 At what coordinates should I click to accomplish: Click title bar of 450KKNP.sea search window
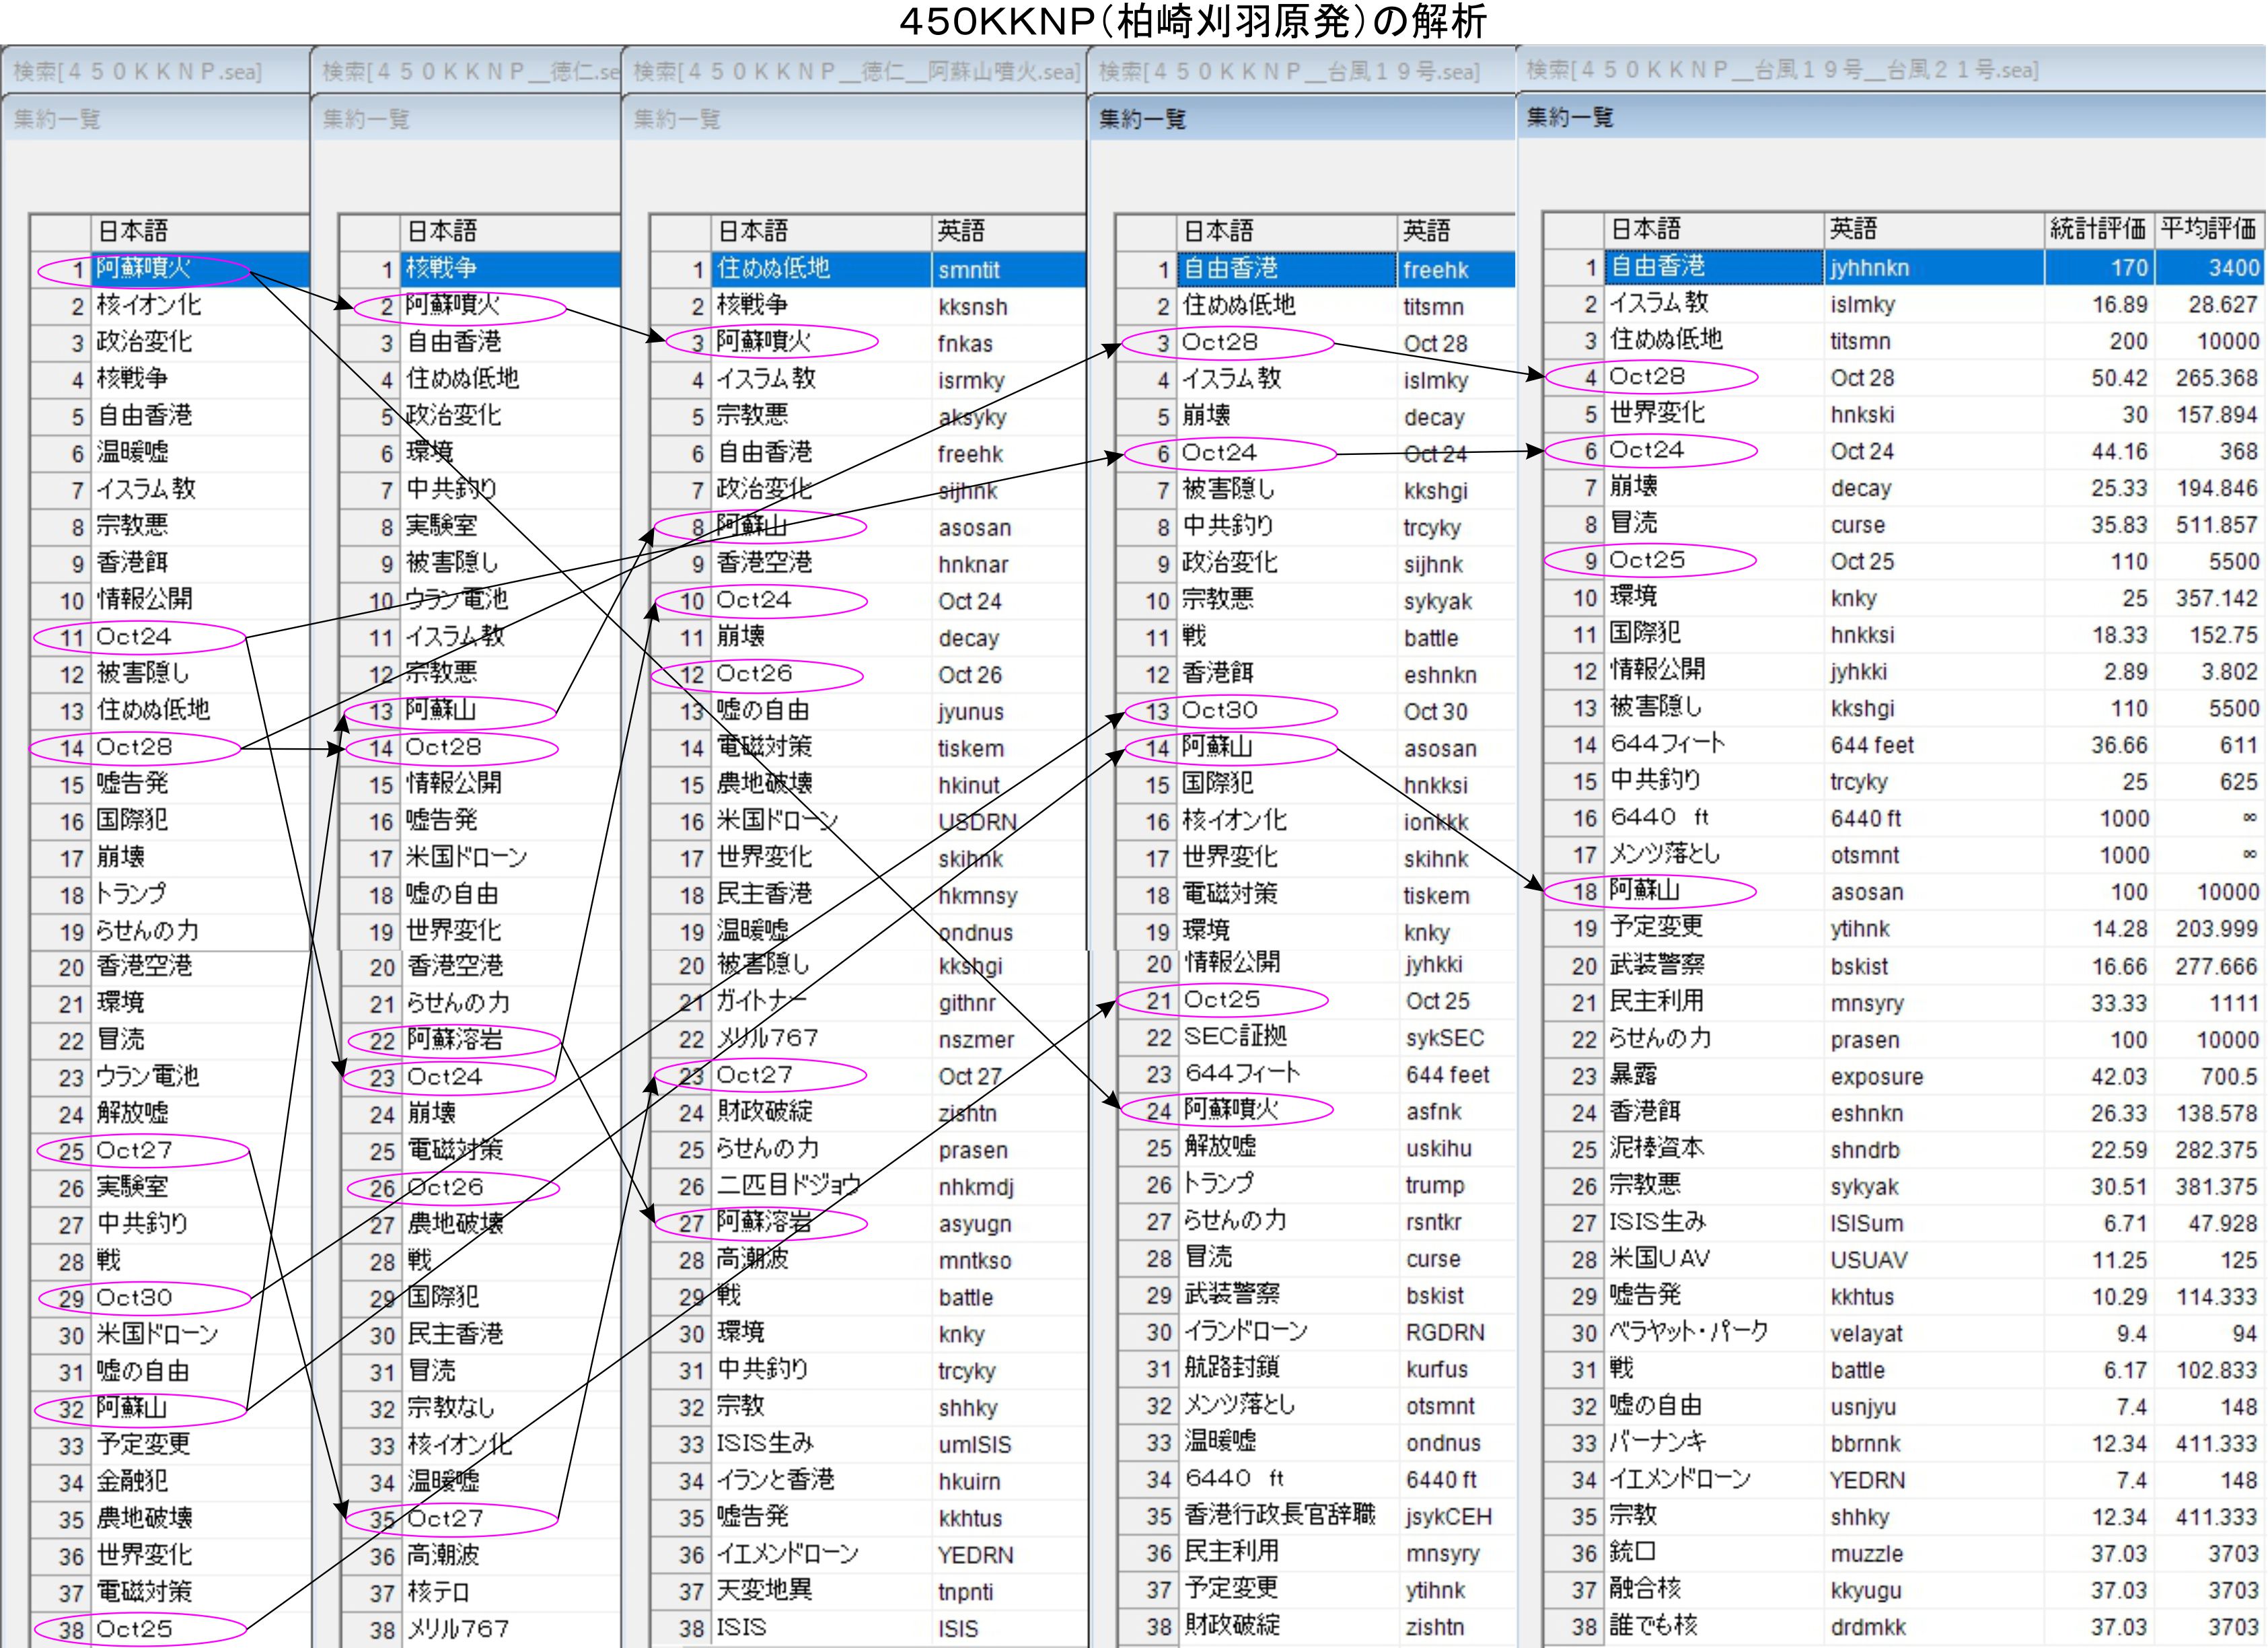[138, 72]
